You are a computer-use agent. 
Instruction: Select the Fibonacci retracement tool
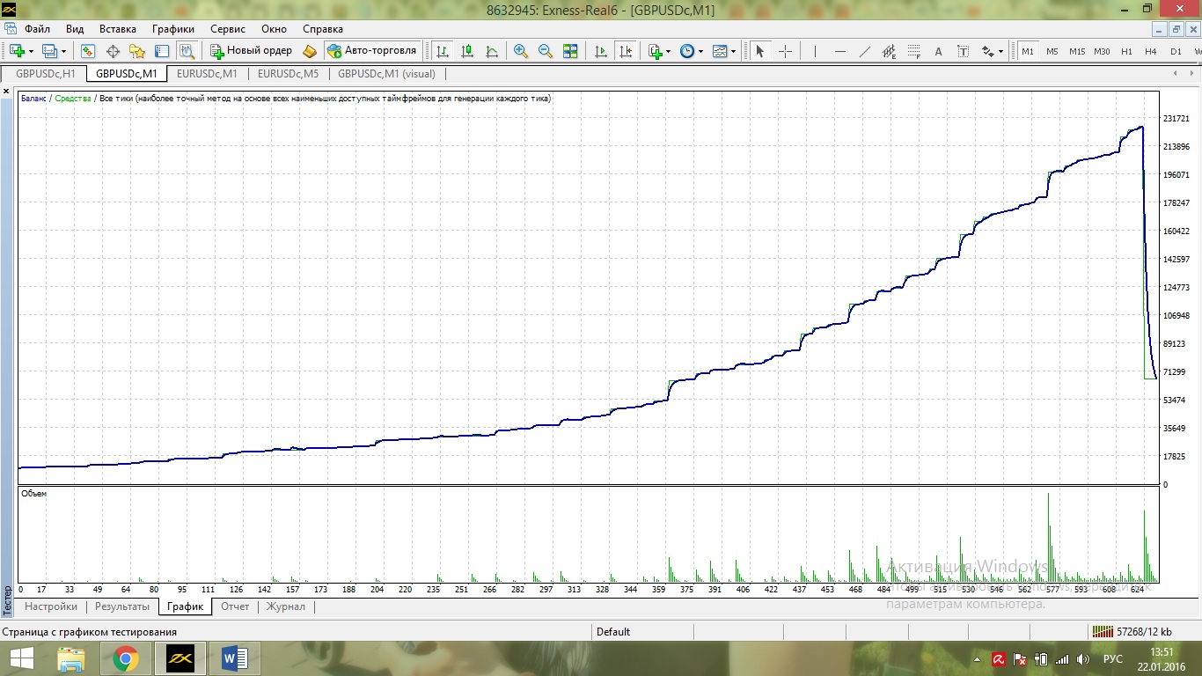[913, 51]
